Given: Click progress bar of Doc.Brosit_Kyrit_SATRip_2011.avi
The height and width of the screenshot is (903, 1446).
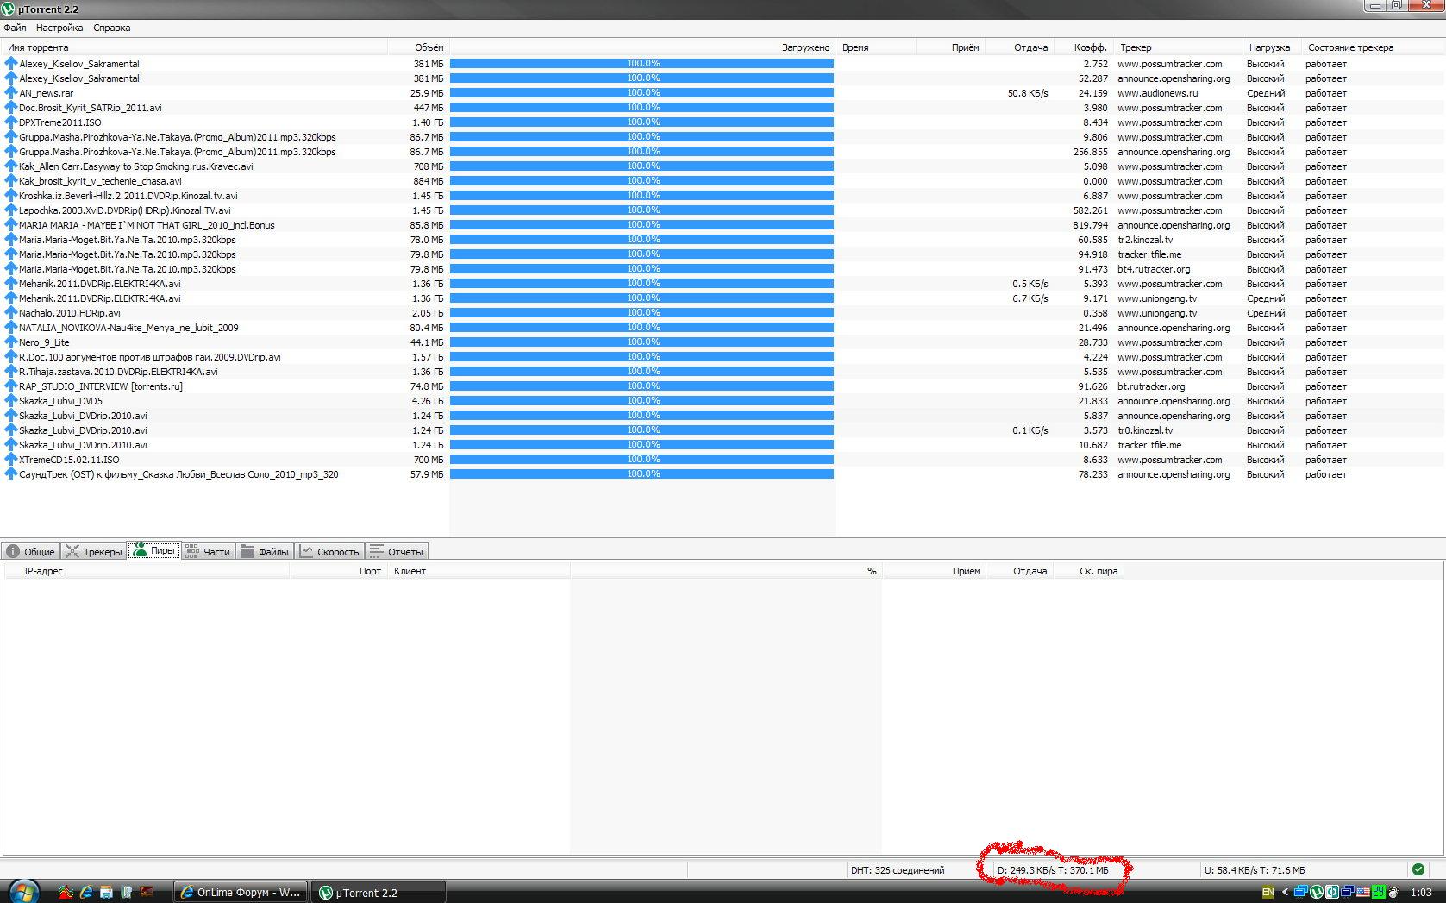Looking at the screenshot, I should (642, 108).
